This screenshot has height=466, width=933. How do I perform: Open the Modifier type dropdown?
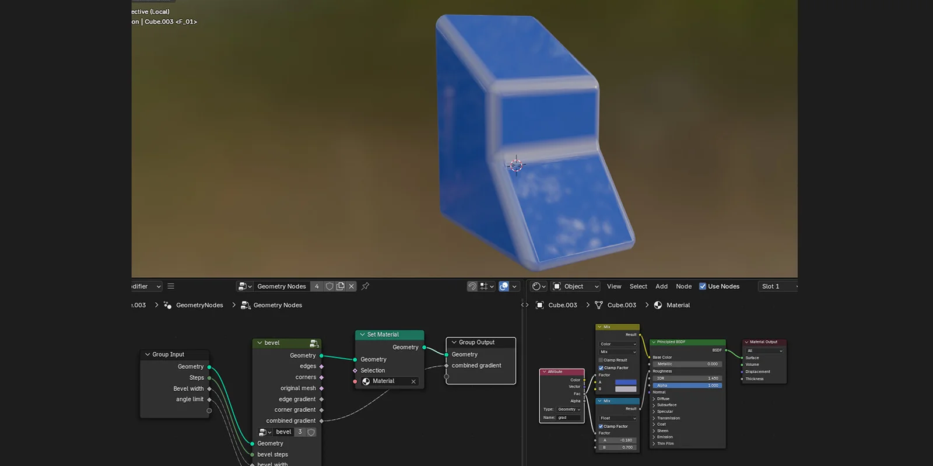(146, 286)
